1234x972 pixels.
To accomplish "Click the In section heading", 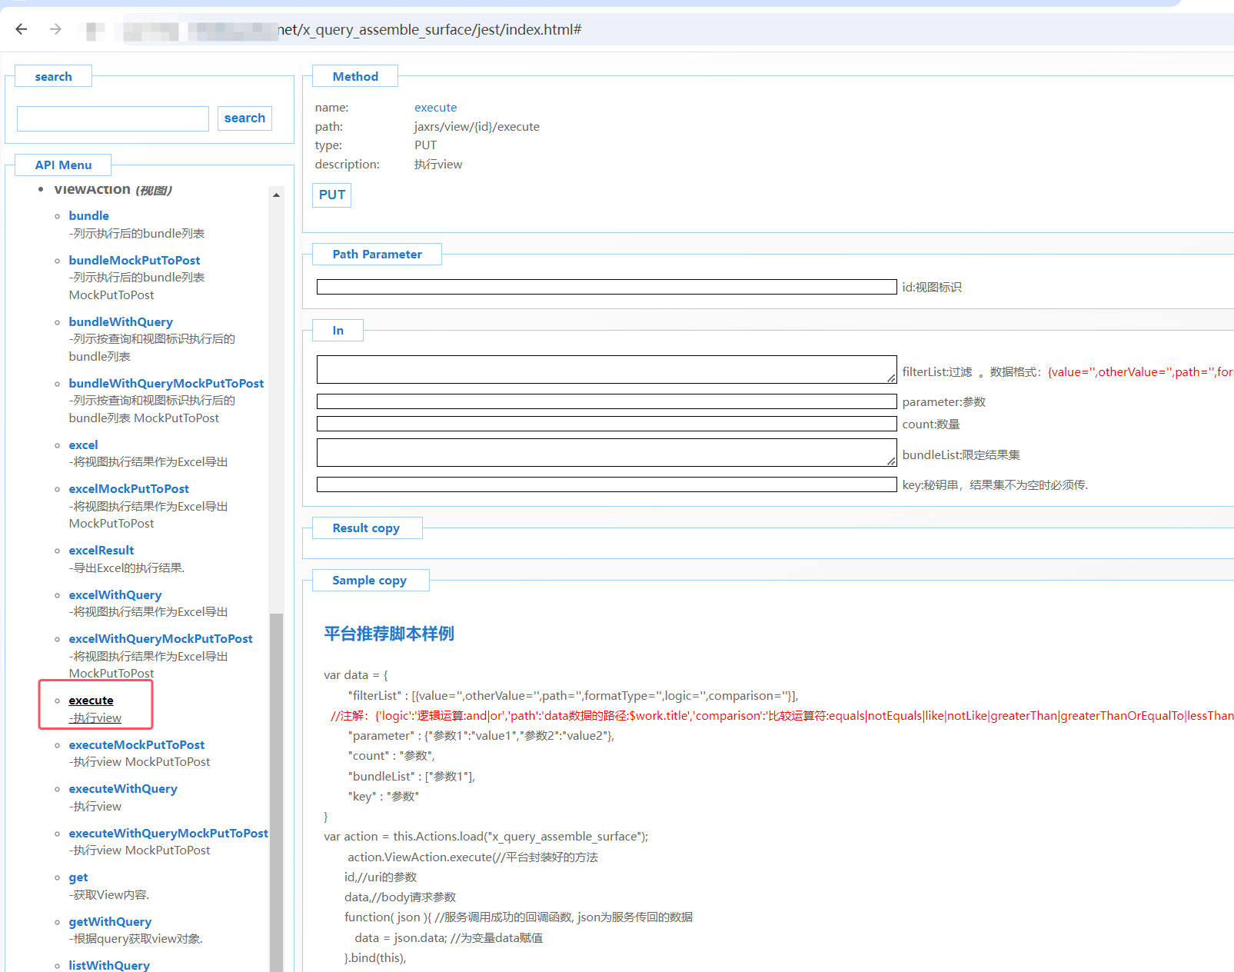I will click(x=338, y=331).
